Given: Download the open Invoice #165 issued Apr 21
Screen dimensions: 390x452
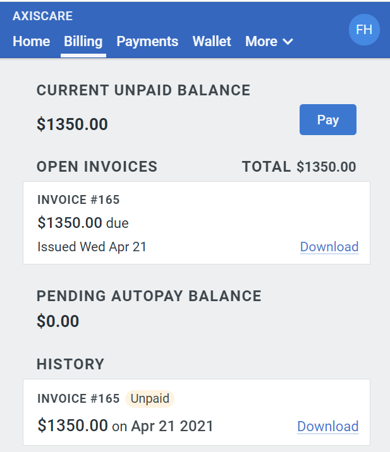Looking at the screenshot, I should [x=329, y=247].
